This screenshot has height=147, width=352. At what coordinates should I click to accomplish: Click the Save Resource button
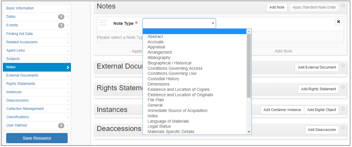click(x=37, y=138)
